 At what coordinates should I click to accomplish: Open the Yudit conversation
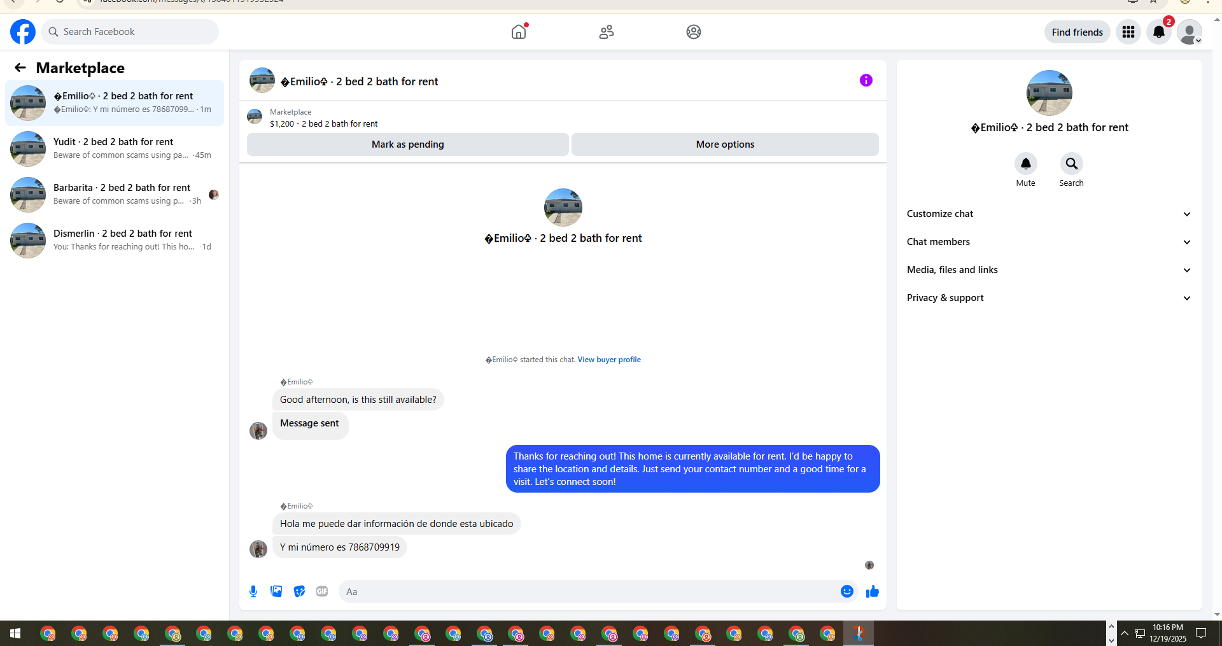(115, 149)
